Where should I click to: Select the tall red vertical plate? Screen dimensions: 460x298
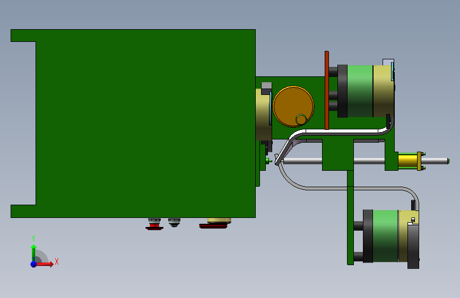(x=326, y=90)
